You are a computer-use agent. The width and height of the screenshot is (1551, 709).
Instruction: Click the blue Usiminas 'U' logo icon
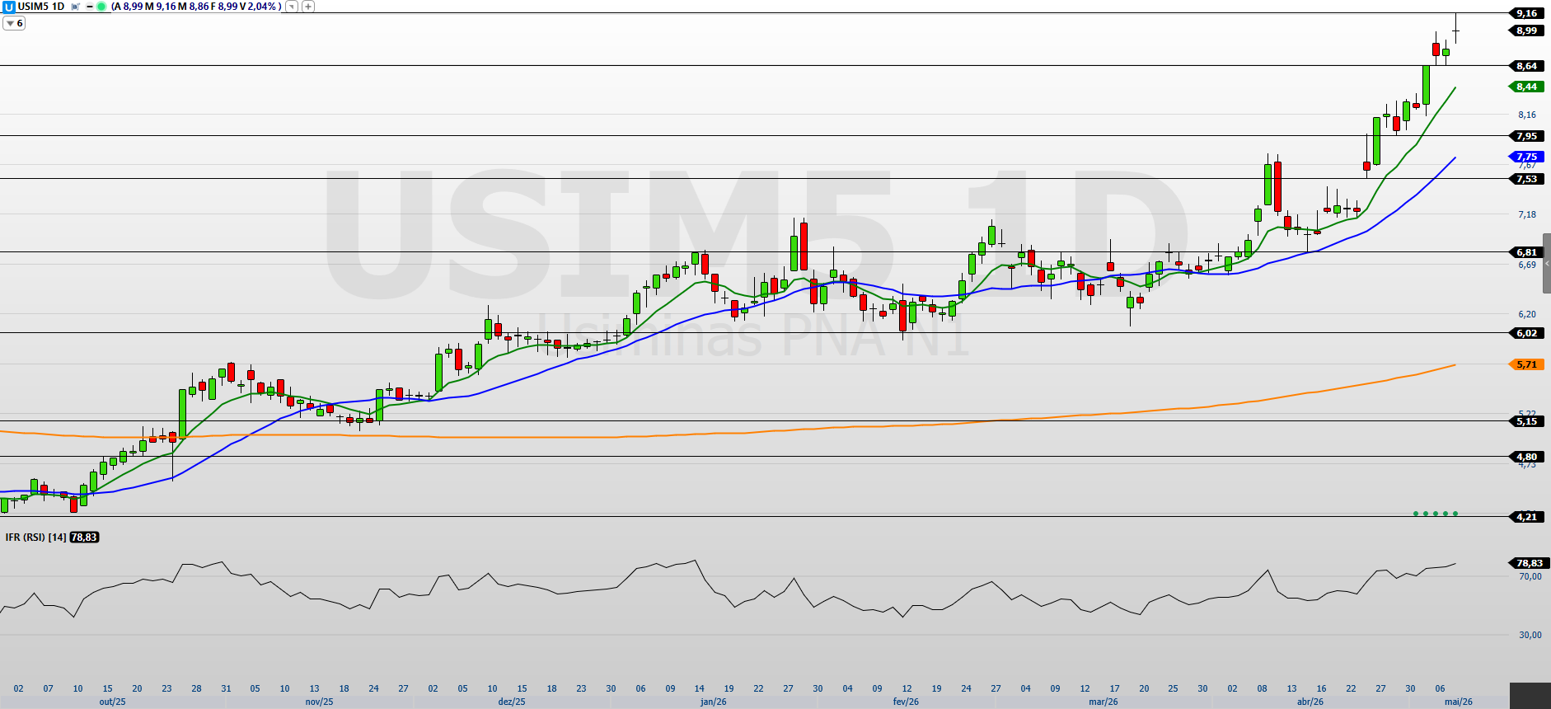[x=8, y=7]
